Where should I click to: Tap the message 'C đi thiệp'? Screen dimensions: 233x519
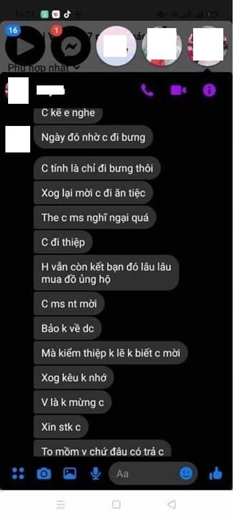pyautogui.click(x=63, y=242)
